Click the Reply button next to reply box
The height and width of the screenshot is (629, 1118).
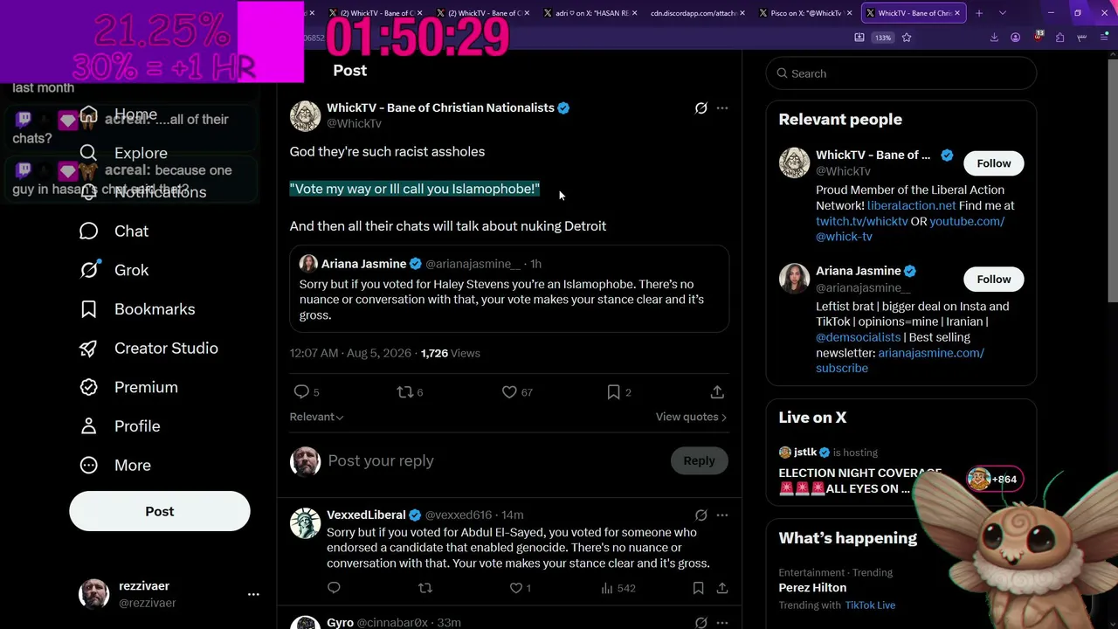699,460
